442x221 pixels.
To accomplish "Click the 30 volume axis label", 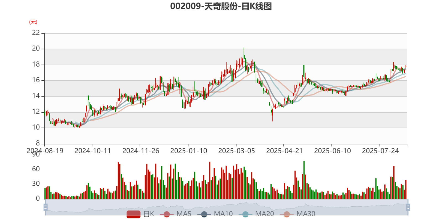I will (x=36, y=183).
